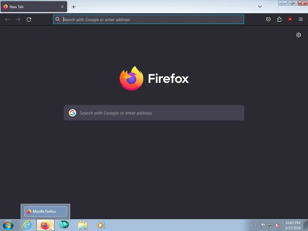This screenshot has height=231, width=308.
Task: Click Show desktop button at taskbar end
Action: click(x=306, y=225)
